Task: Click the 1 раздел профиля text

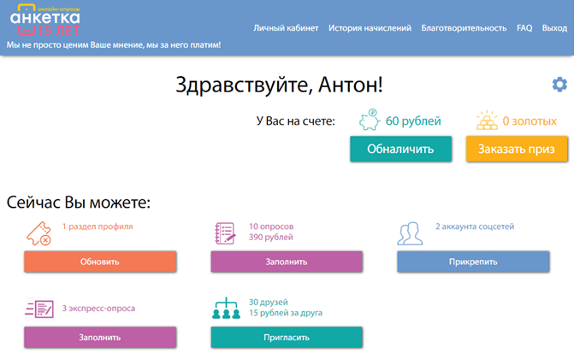Action: coord(98,227)
